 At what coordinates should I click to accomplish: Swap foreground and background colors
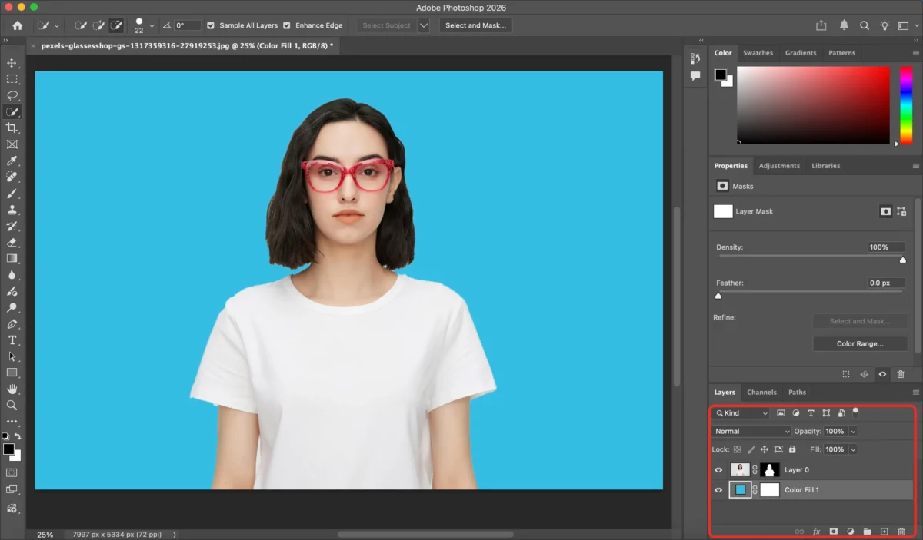[x=18, y=436]
